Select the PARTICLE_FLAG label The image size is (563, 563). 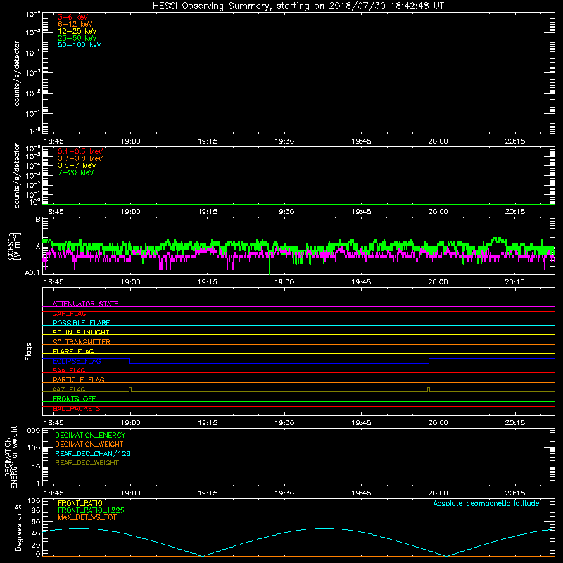(79, 379)
